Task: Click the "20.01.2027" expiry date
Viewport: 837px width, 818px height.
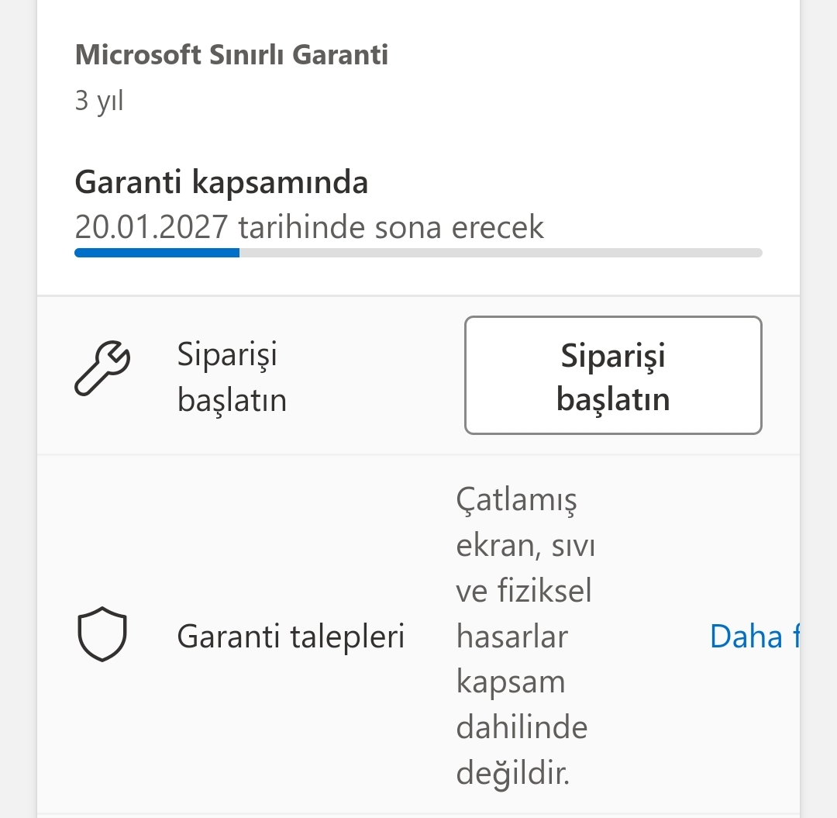Action: pyautogui.click(x=152, y=227)
